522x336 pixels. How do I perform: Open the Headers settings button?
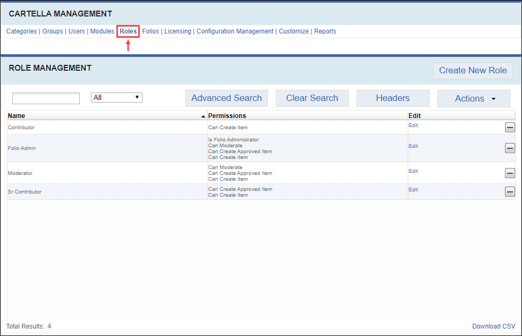pos(393,98)
